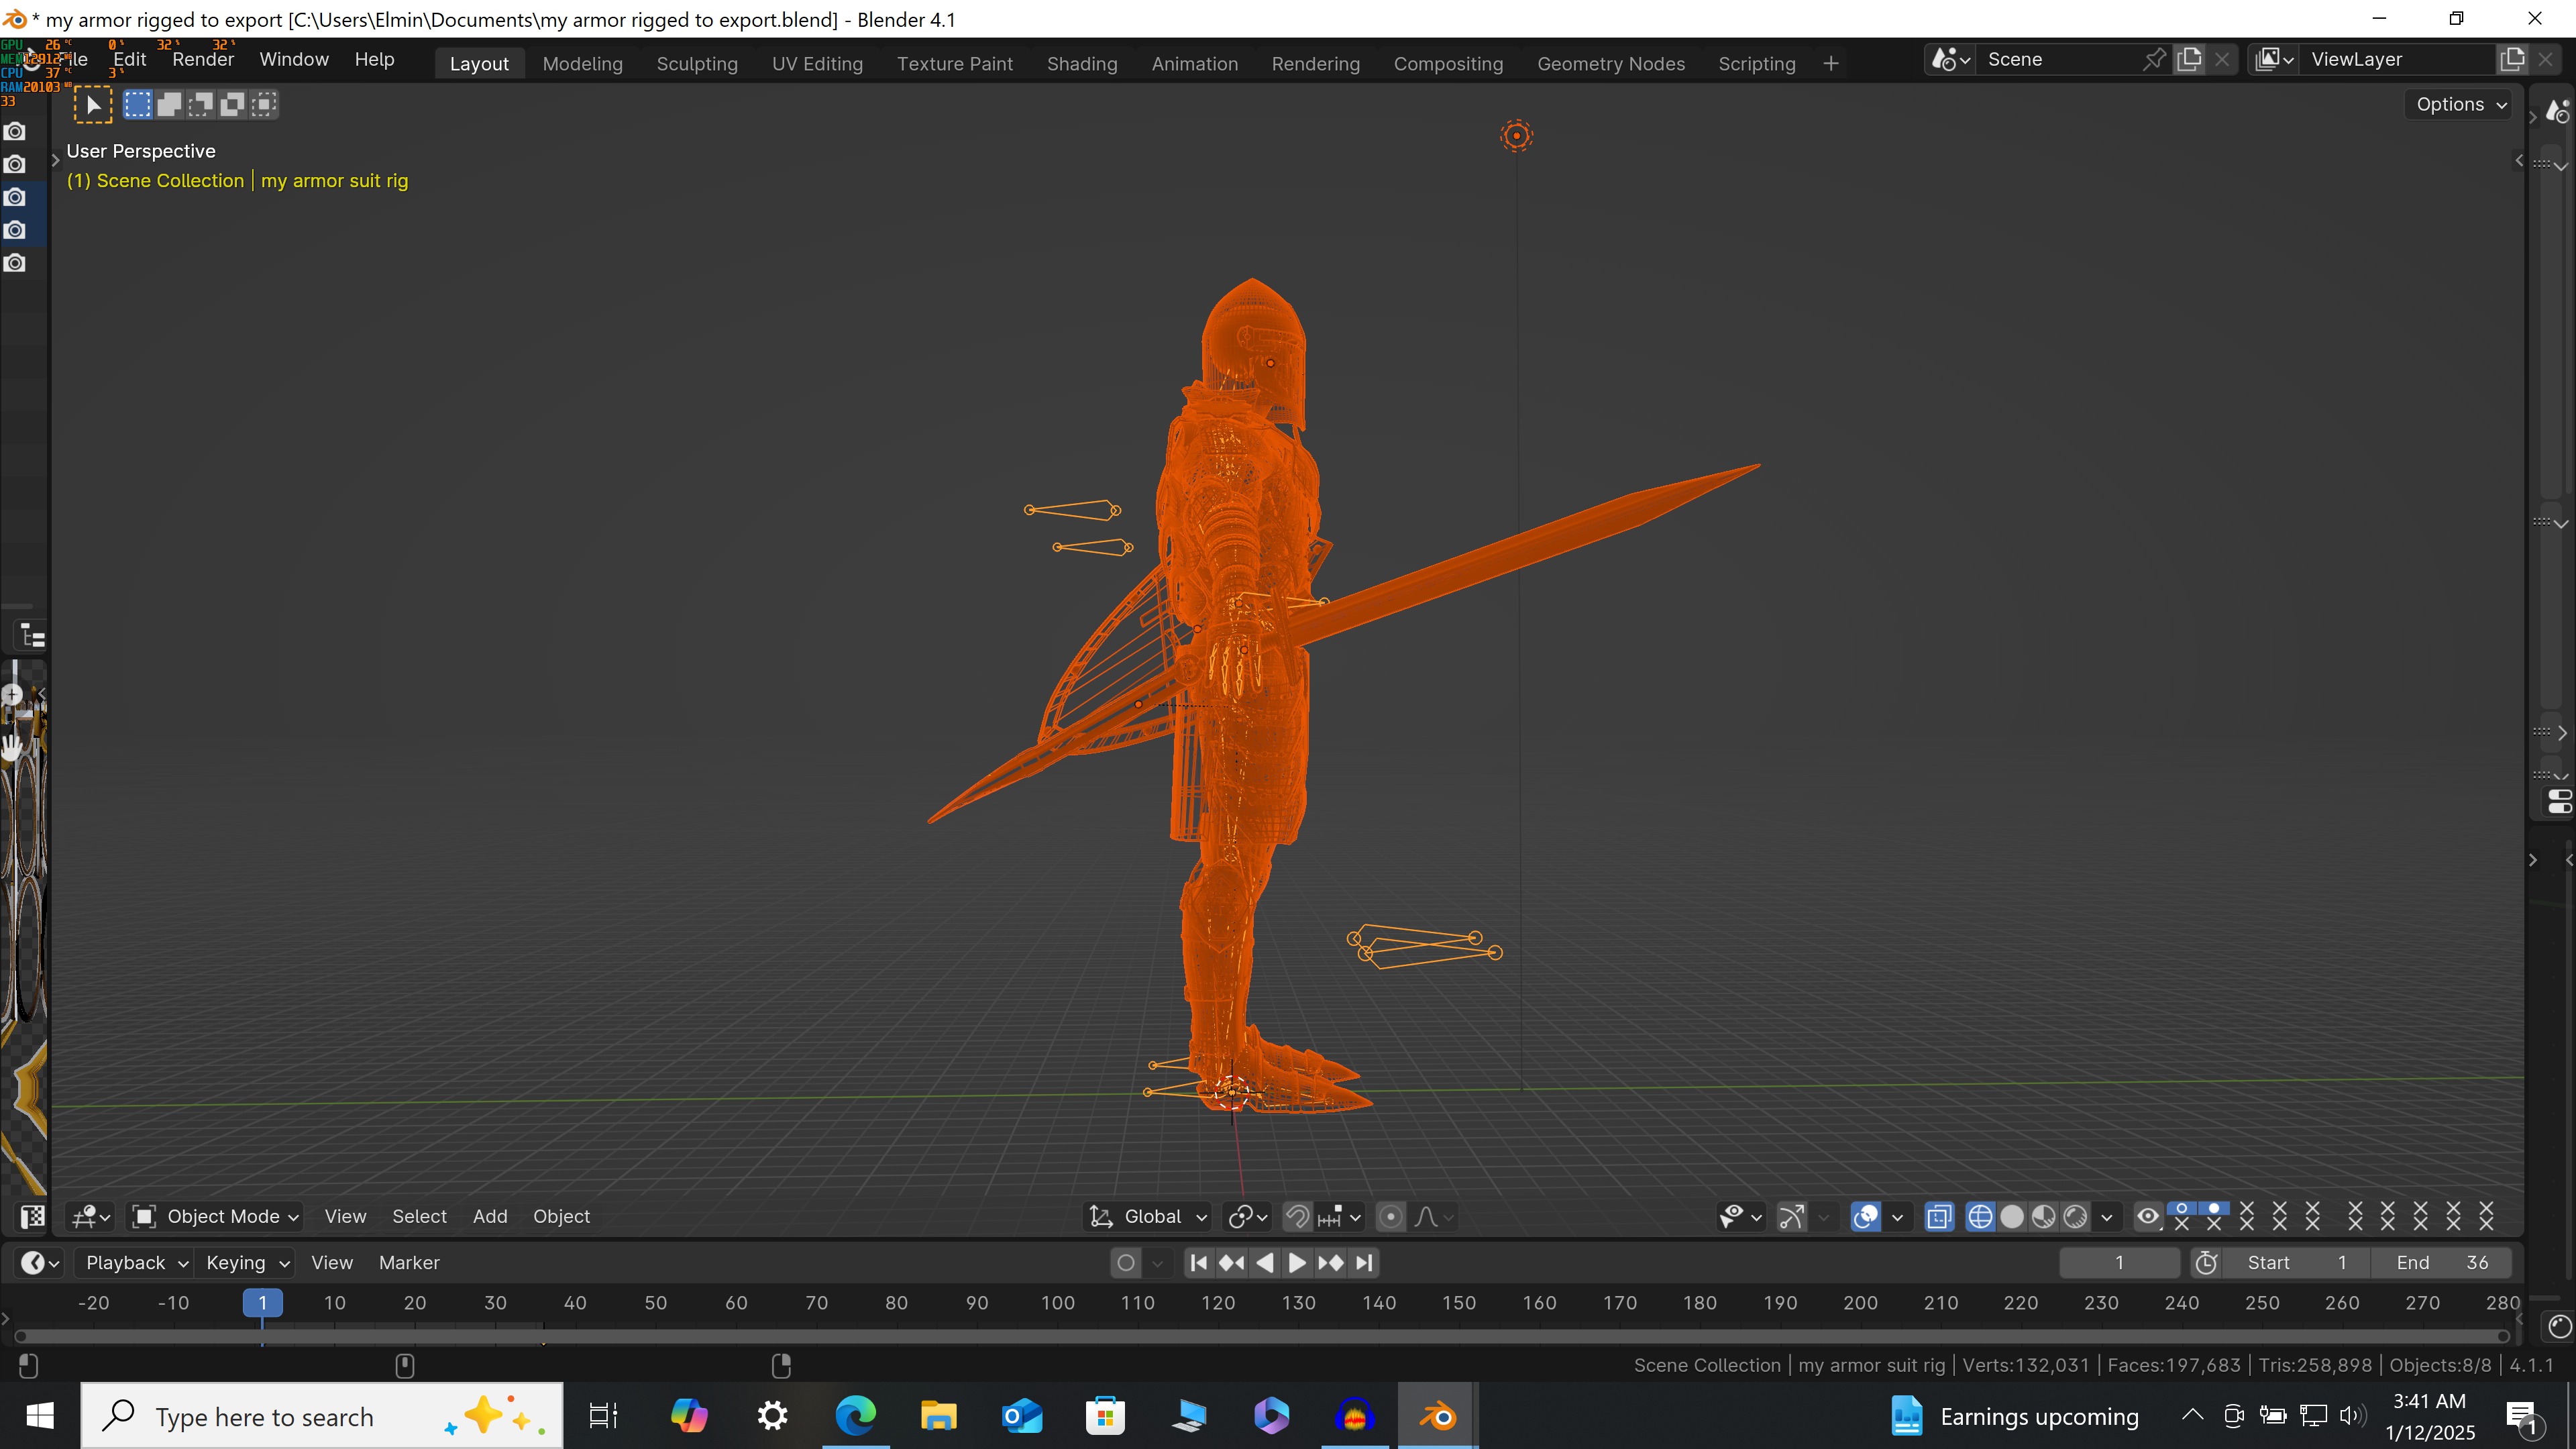Image resolution: width=2576 pixels, height=1449 pixels.
Task: Expand the viewport toolbar with the left arrow
Action: [56, 160]
